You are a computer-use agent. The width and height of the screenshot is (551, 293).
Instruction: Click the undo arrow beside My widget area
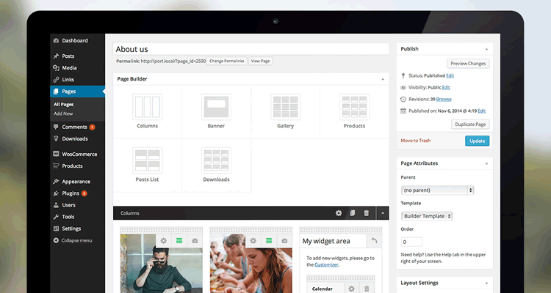click(x=374, y=241)
